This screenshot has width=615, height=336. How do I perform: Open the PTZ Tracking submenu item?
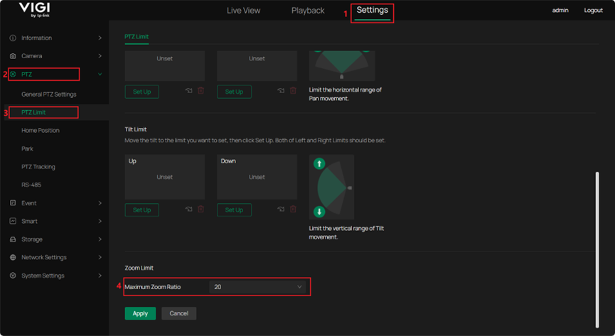click(x=38, y=167)
